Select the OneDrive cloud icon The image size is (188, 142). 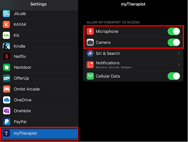(x=6, y=100)
